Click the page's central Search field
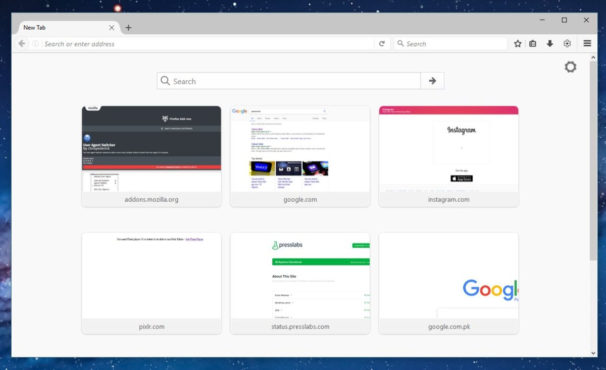The width and height of the screenshot is (606, 370). coord(289,81)
